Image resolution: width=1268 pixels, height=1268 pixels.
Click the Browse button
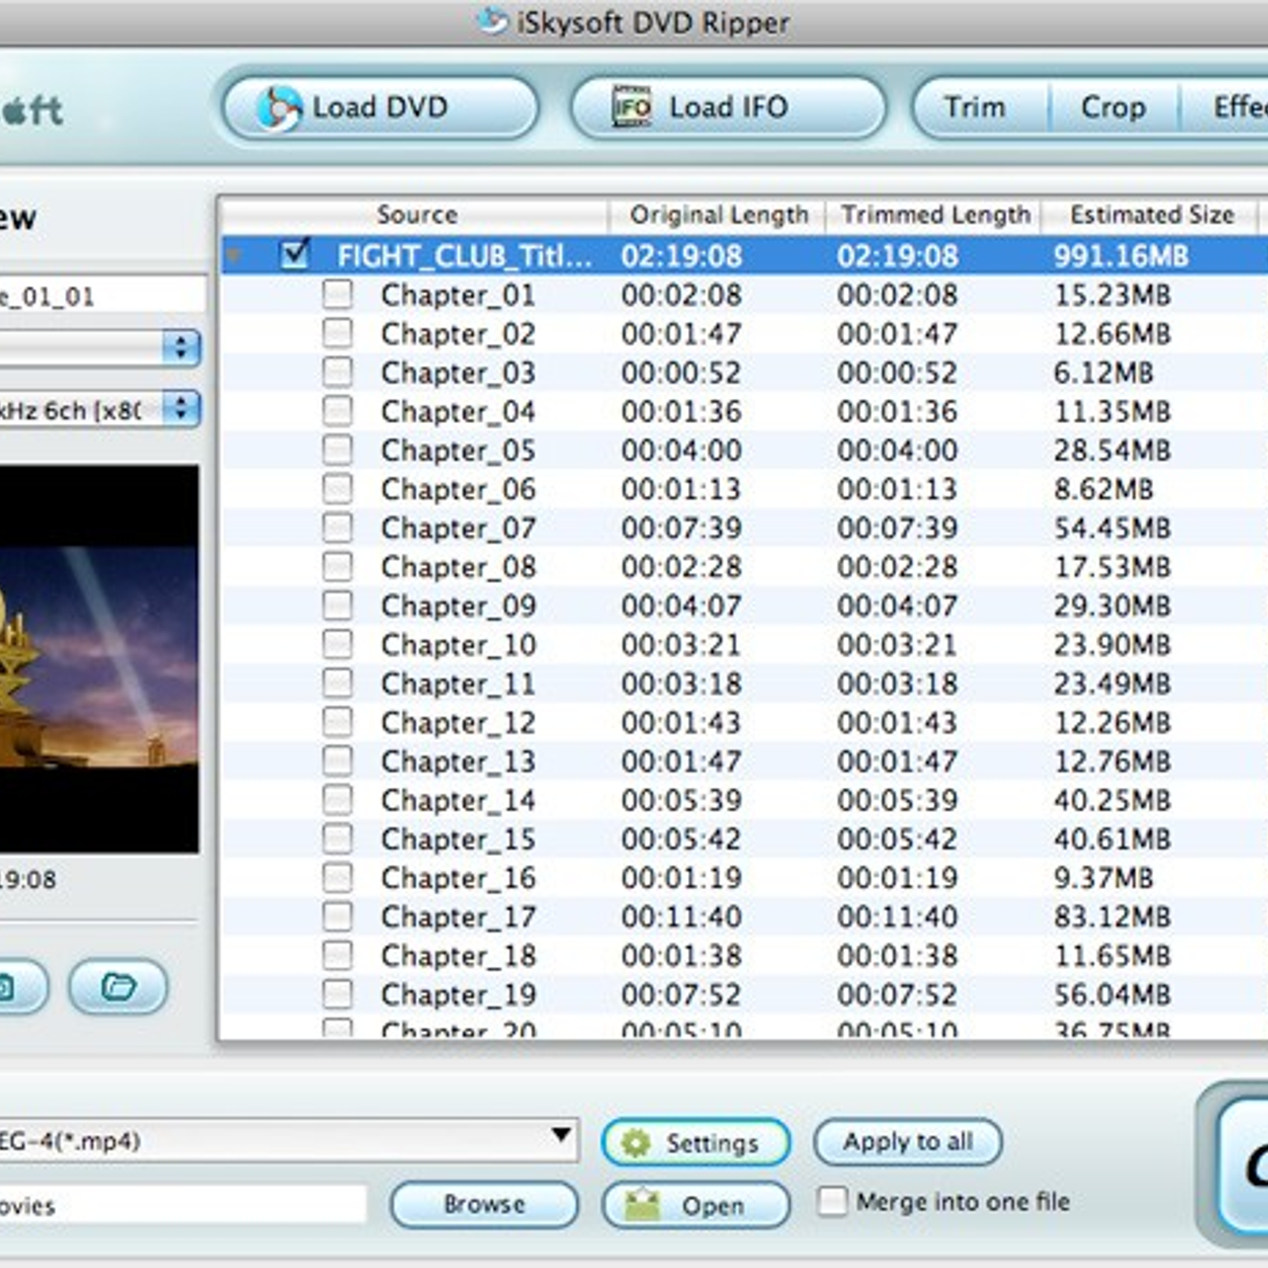coord(484,1205)
